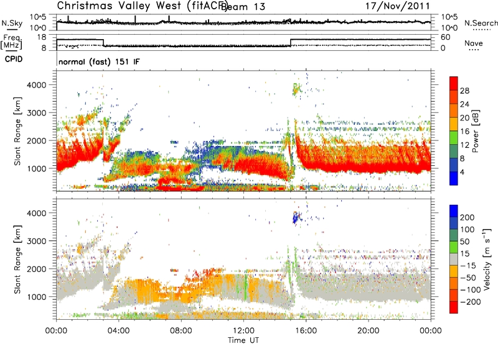Click the 'N.Search' legend label
The width and height of the screenshot is (498, 344).
481,23
